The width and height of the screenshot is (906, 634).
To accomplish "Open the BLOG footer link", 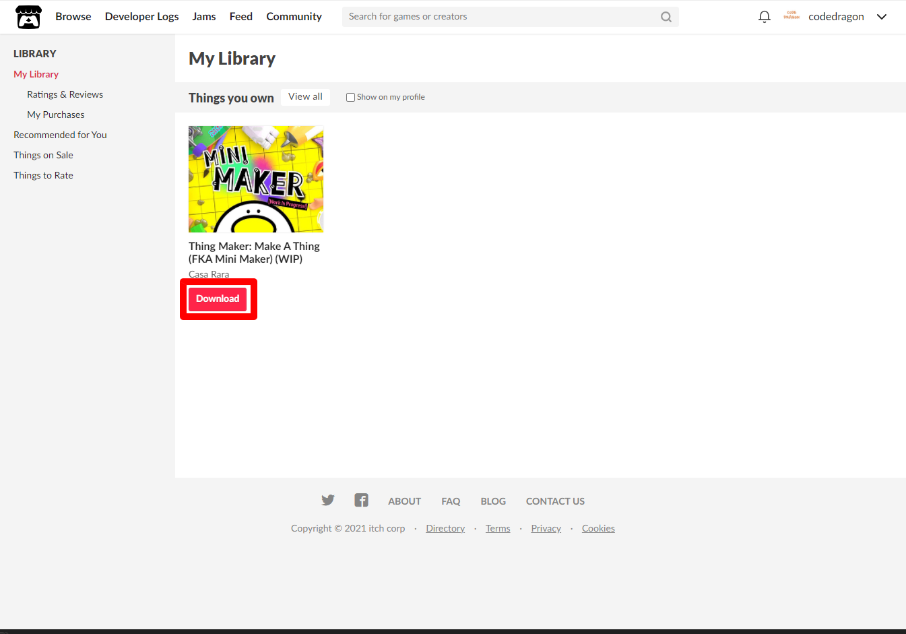I will click(494, 501).
